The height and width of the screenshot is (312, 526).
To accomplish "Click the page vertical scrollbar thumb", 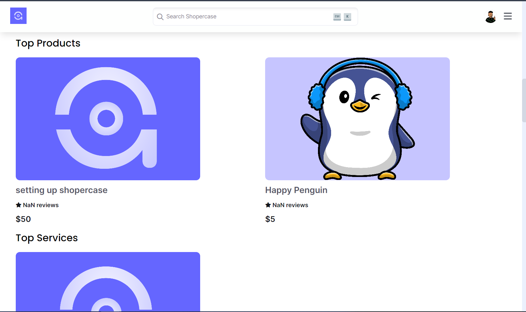I will point(524,100).
